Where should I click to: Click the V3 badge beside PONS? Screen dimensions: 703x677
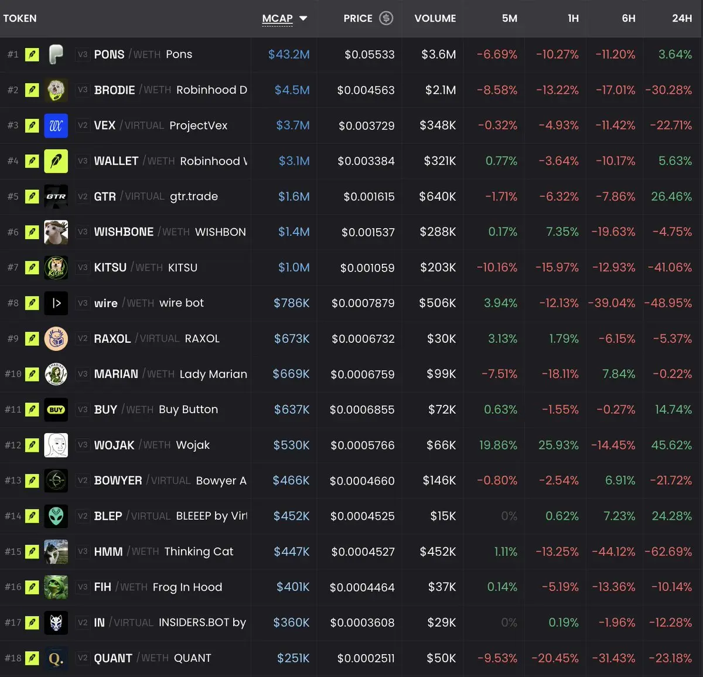(83, 55)
